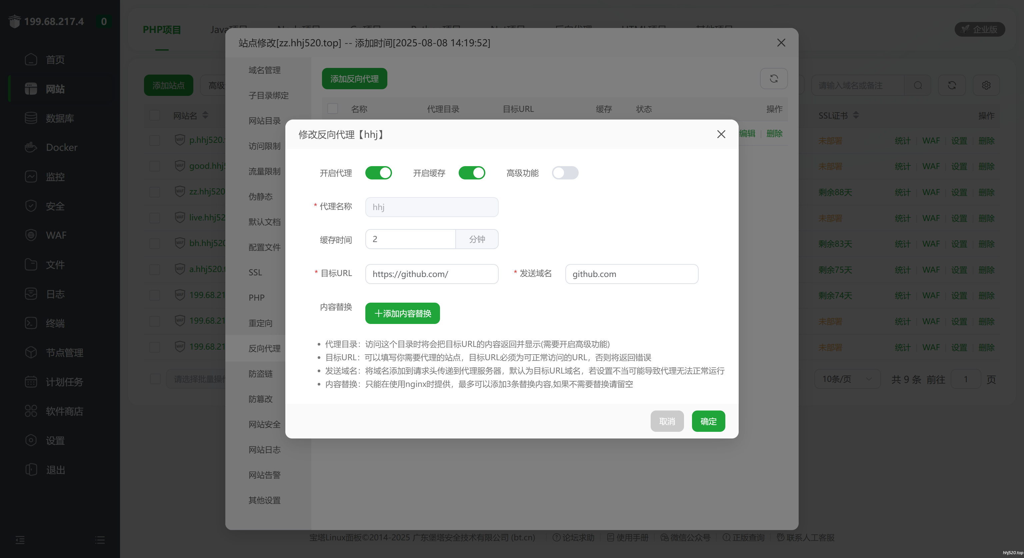
Task: Open the 分钟 cache time unit selector
Action: point(477,239)
